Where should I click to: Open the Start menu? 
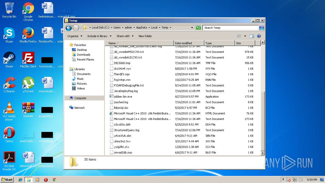pos(7,180)
